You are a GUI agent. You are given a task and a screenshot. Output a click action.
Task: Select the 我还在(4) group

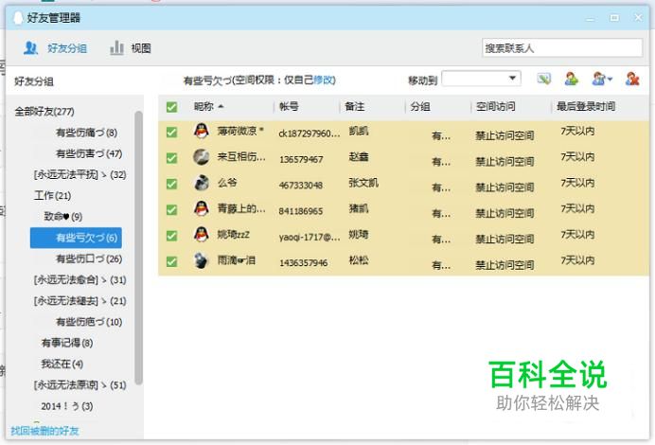[x=62, y=364]
